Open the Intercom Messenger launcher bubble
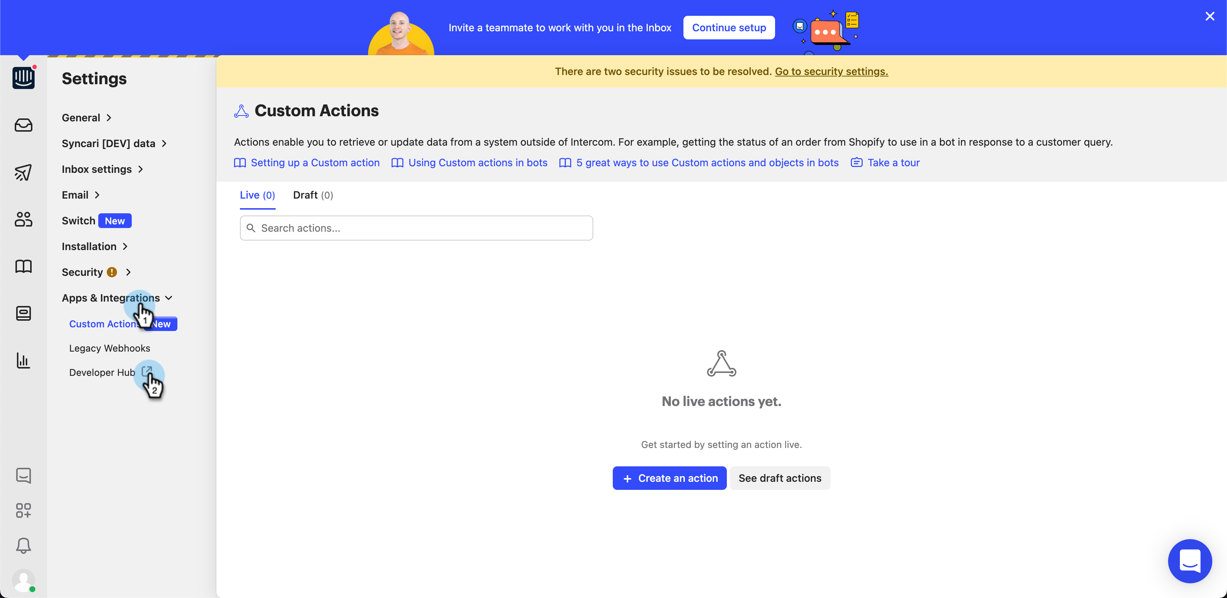1227x598 pixels. tap(1190, 561)
